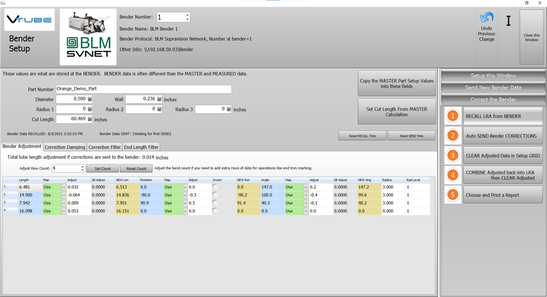
Task: Open Rotation Map dropdown in row 2
Action: pos(185,195)
